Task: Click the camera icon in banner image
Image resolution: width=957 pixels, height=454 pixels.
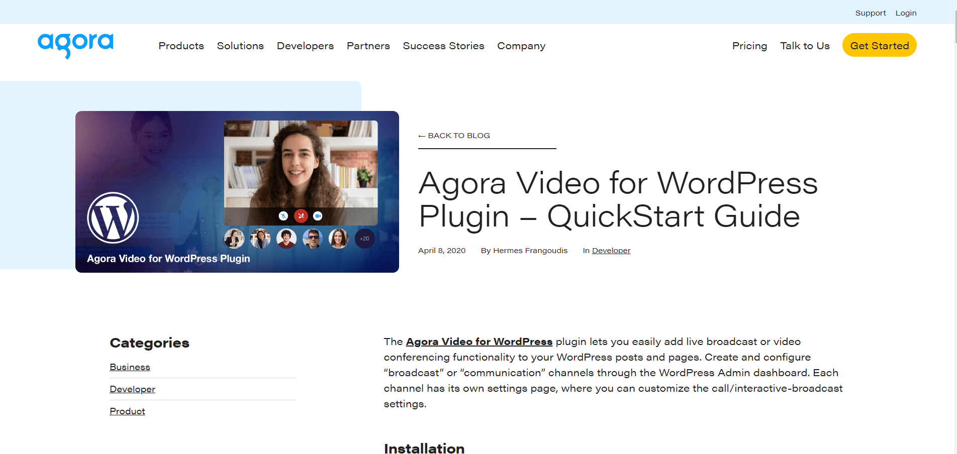Action: (x=318, y=216)
